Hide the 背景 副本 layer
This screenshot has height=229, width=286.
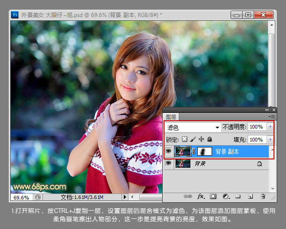click(169, 152)
